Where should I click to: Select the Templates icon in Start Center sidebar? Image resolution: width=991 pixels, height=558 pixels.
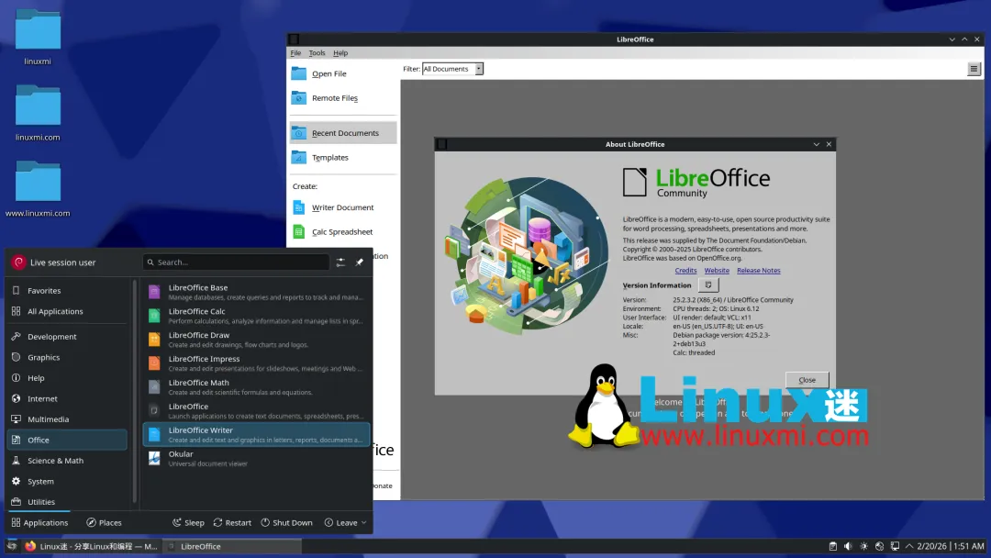click(x=299, y=157)
